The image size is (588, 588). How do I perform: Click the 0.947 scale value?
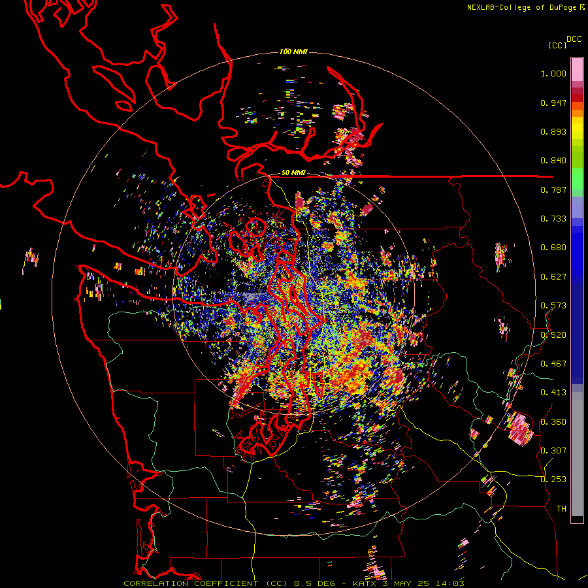click(553, 103)
